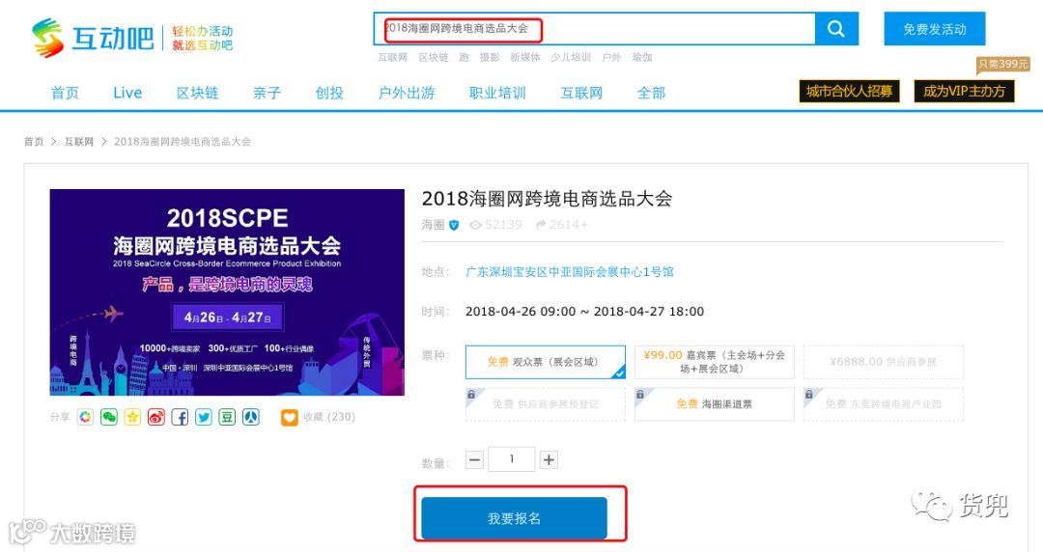This screenshot has height=552, width=1043.
Task: Click the 收藏 (230) favorite label
Action: pyautogui.click(x=329, y=417)
